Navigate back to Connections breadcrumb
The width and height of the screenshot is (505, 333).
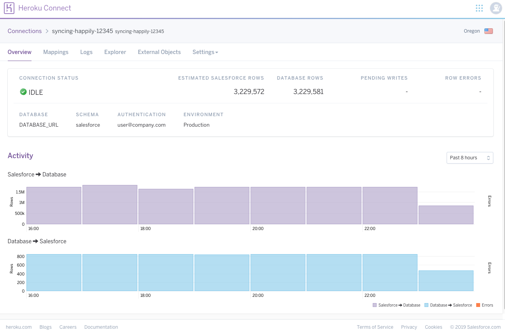pos(25,31)
